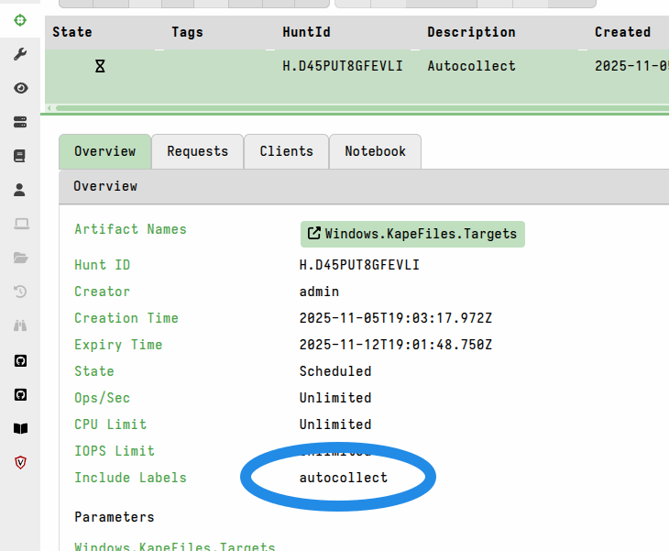Switch to the Clients tab
Image resolution: width=669 pixels, height=551 pixels.
tap(286, 151)
